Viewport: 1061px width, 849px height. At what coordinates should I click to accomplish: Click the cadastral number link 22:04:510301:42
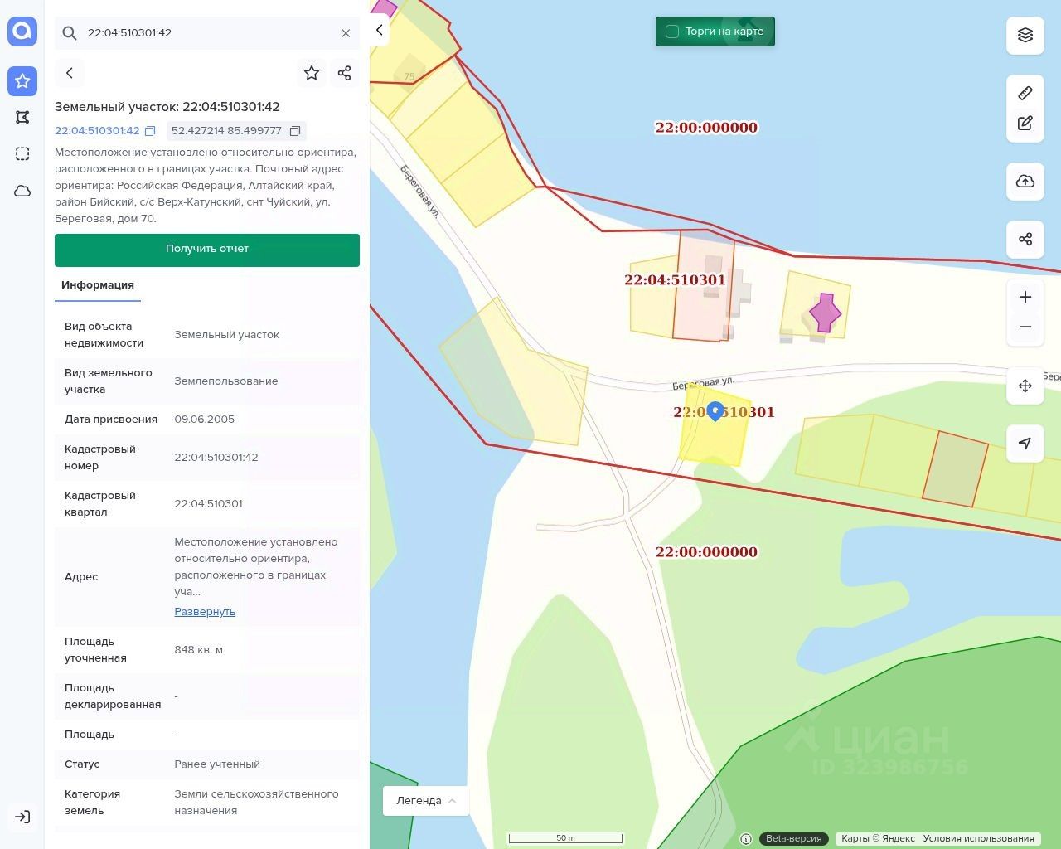[x=97, y=131]
